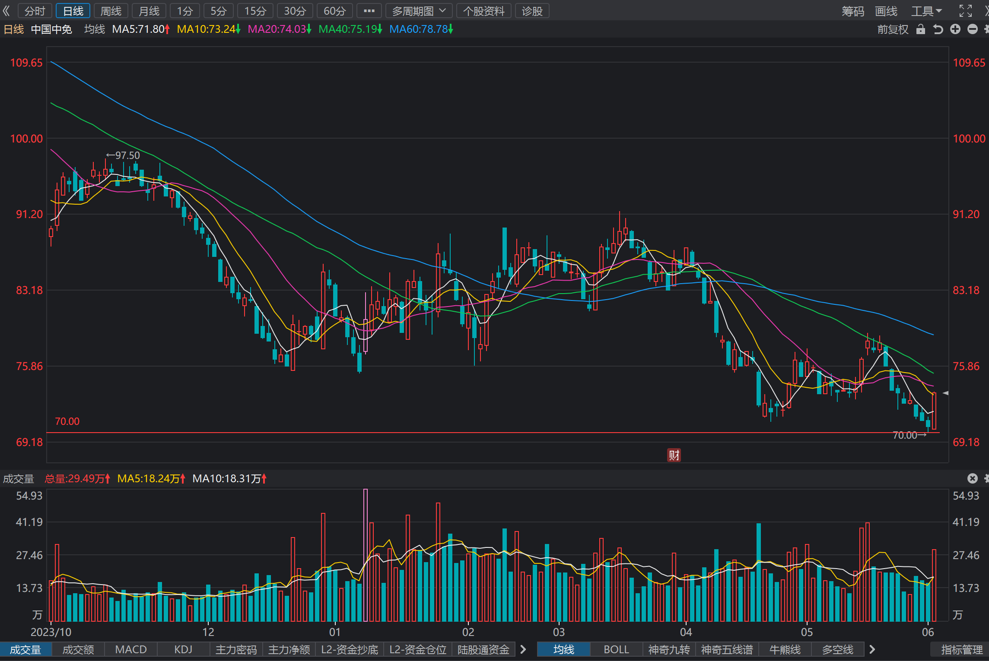Click volume MA10:18.31万 label
This screenshot has width=989, height=661.
pos(229,478)
